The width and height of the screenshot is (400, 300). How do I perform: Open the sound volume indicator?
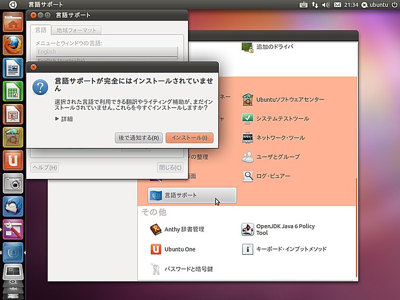click(326, 5)
